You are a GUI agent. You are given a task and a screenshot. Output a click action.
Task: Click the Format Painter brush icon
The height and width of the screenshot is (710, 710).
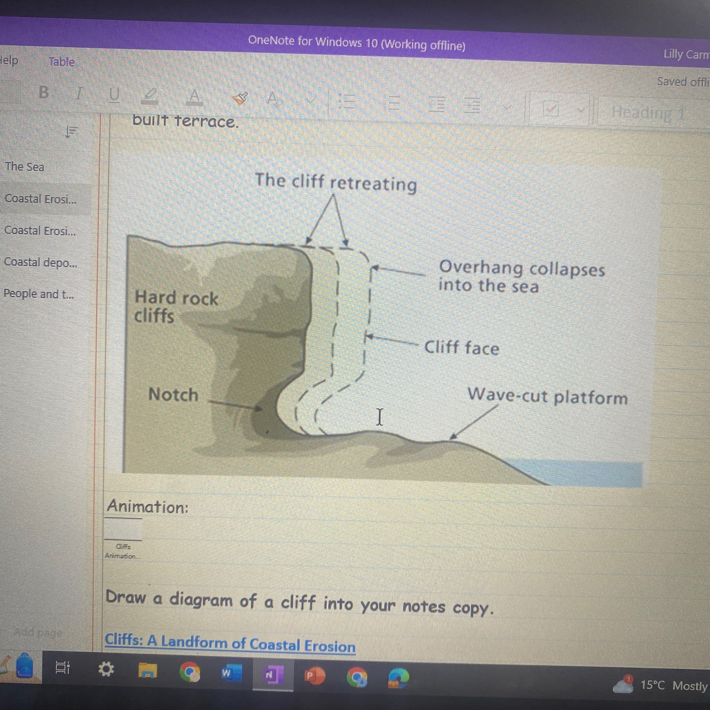click(x=241, y=98)
